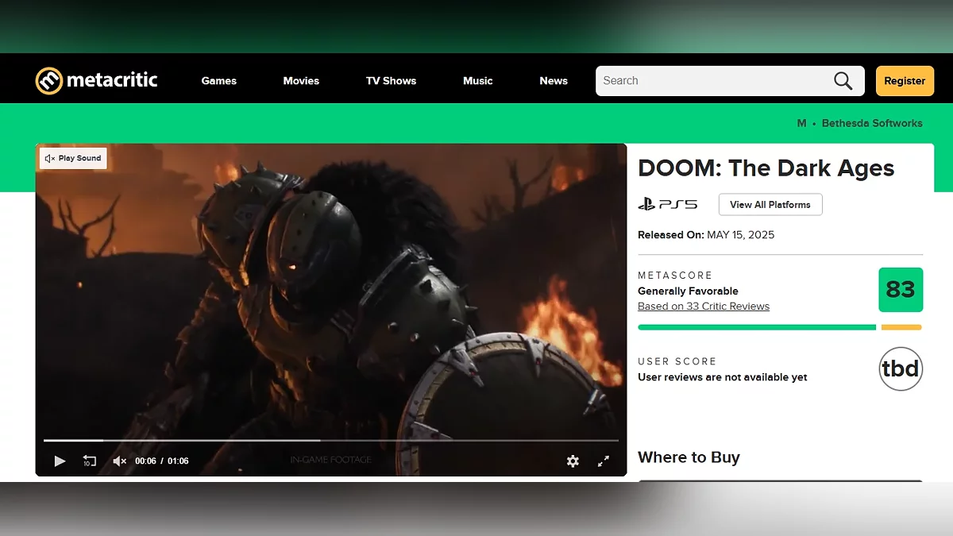Click the Where to Buy heading

pos(689,457)
